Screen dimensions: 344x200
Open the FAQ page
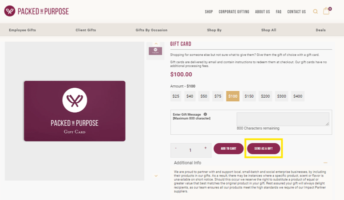[278, 11]
